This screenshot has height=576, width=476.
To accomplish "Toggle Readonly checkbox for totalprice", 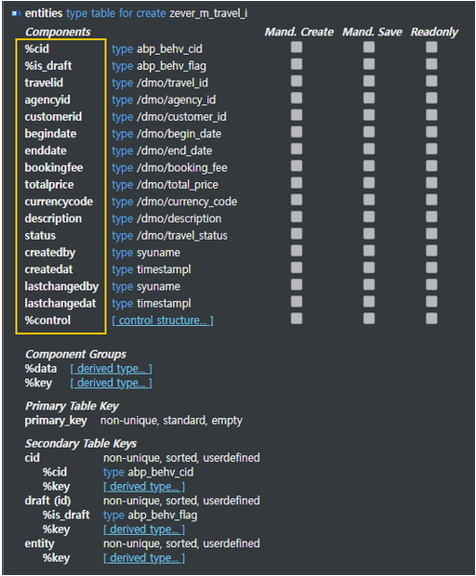I will coord(432,183).
